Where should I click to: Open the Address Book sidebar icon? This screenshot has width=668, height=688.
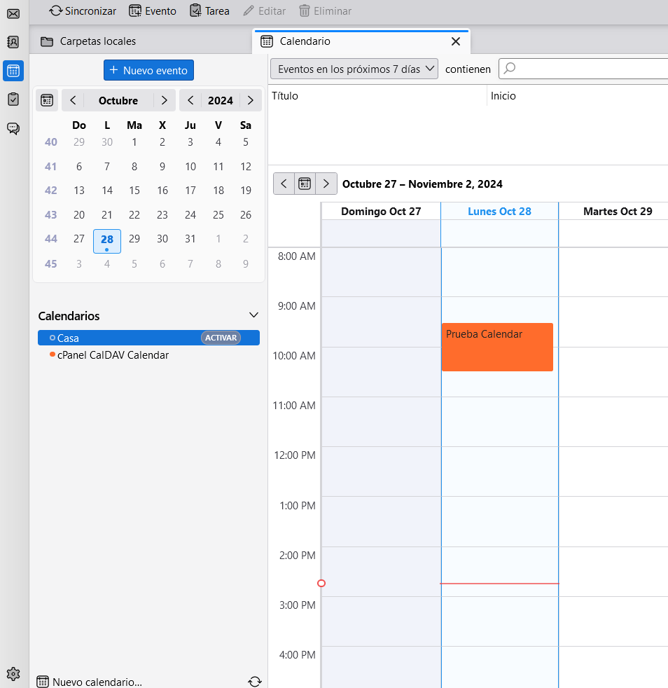pos(13,42)
